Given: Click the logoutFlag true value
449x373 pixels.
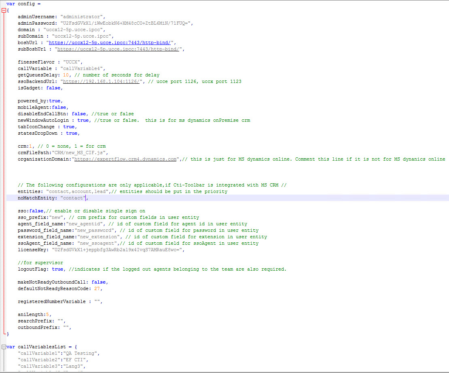Looking at the screenshot, I should (x=57, y=269).
